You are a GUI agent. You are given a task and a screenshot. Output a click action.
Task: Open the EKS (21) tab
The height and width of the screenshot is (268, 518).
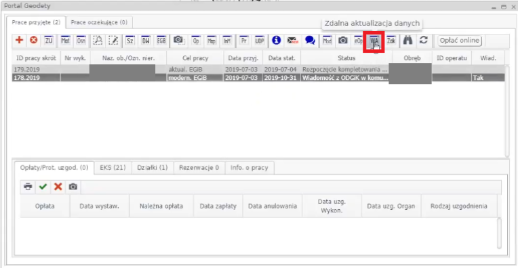pyautogui.click(x=113, y=167)
